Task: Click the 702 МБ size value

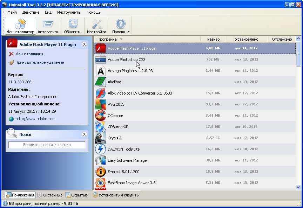Action: pyautogui.click(x=213, y=60)
